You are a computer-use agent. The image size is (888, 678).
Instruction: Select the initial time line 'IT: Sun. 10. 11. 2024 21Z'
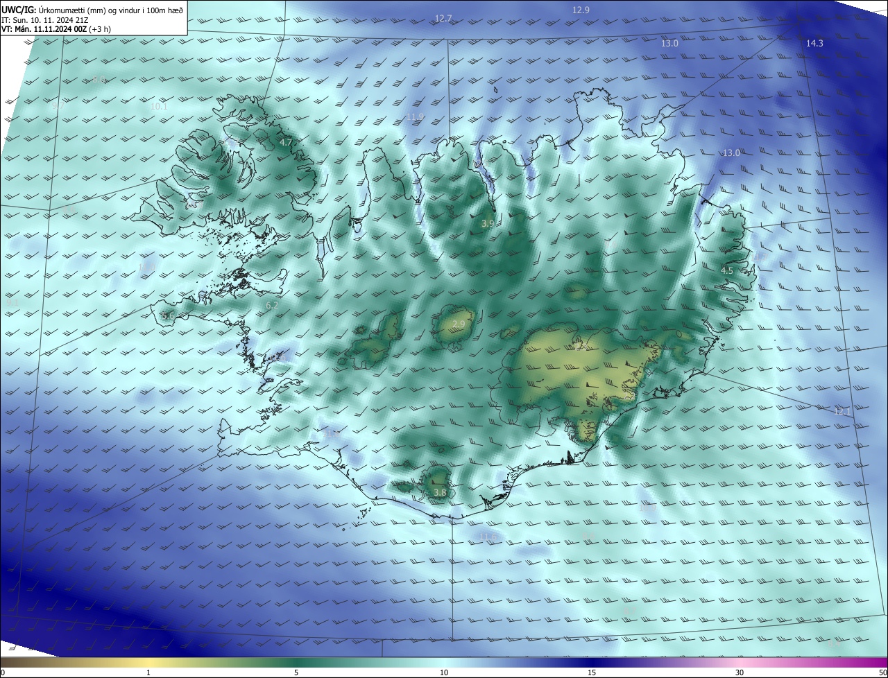(44, 19)
